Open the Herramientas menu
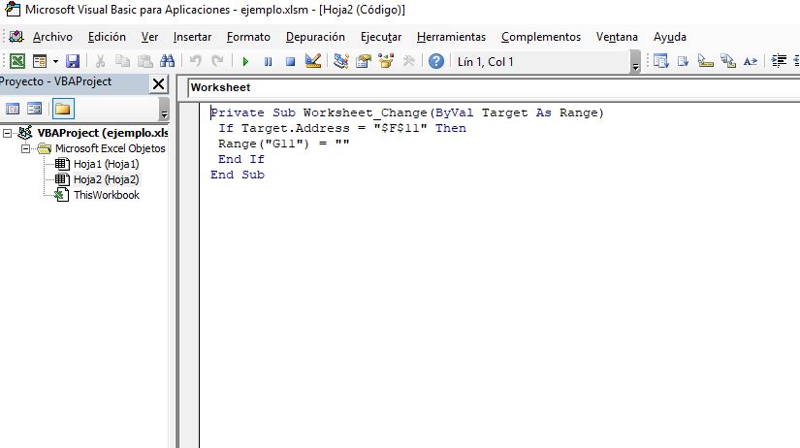800x448 pixels. pyautogui.click(x=451, y=37)
